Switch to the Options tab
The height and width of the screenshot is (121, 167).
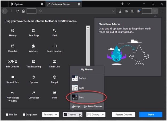27,4
